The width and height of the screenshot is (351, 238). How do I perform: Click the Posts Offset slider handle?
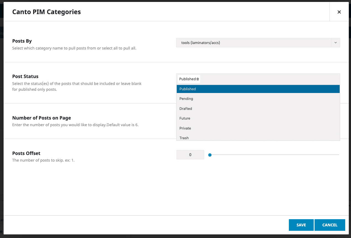click(x=210, y=155)
